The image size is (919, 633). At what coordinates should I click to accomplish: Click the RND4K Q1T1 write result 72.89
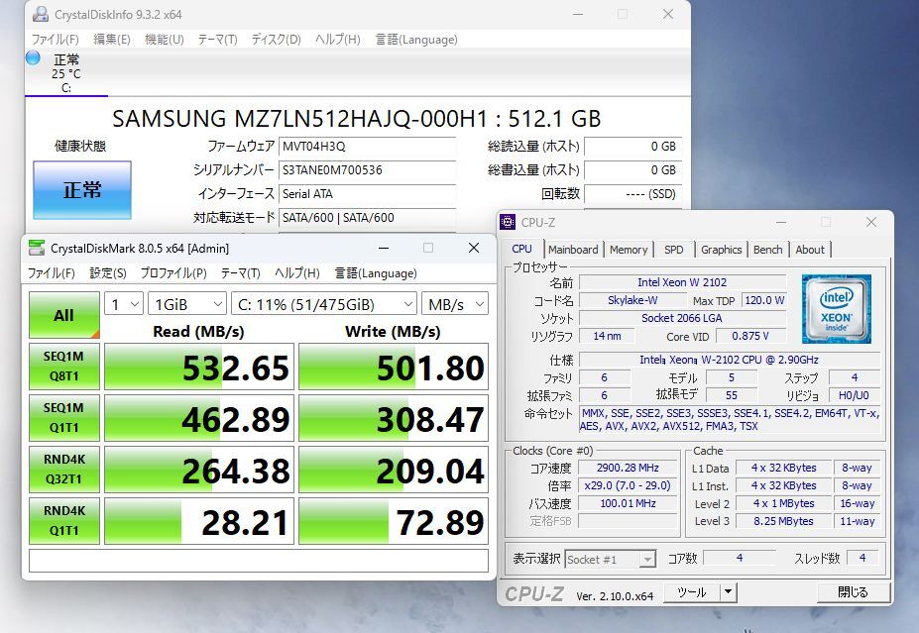coord(394,521)
